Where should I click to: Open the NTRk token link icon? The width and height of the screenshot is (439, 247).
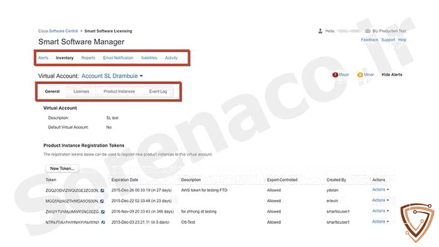(x=103, y=223)
